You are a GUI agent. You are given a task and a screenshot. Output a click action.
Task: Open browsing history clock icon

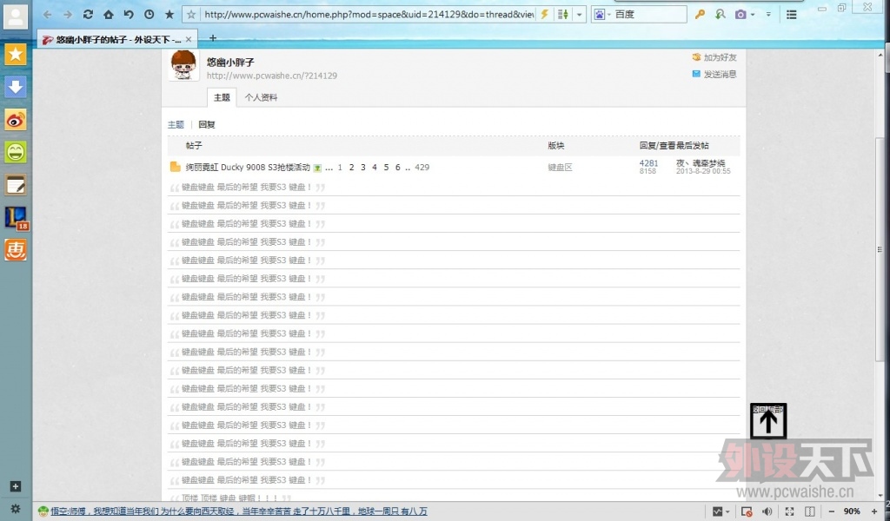[149, 14]
